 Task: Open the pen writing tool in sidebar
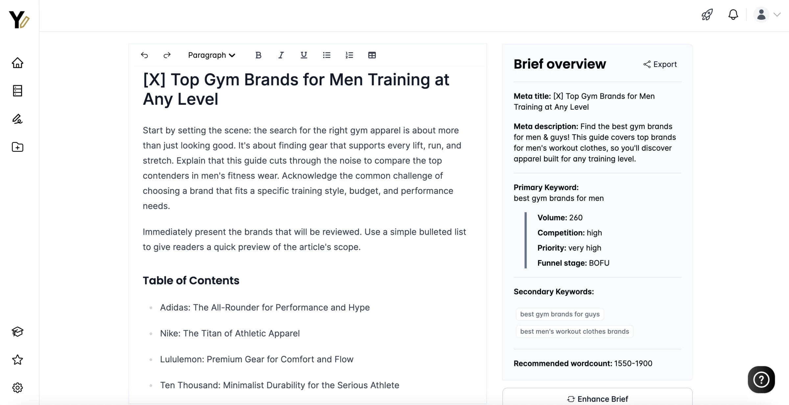coord(17,119)
